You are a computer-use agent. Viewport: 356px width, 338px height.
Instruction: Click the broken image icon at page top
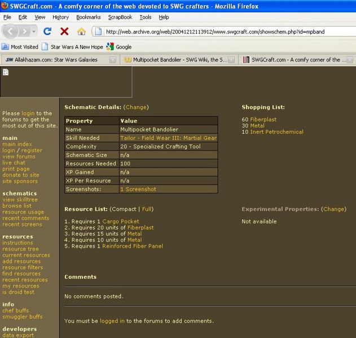click(6, 72)
